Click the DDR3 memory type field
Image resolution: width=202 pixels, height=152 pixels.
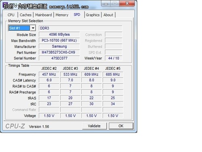pyautogui.click(x=80, y=28)
